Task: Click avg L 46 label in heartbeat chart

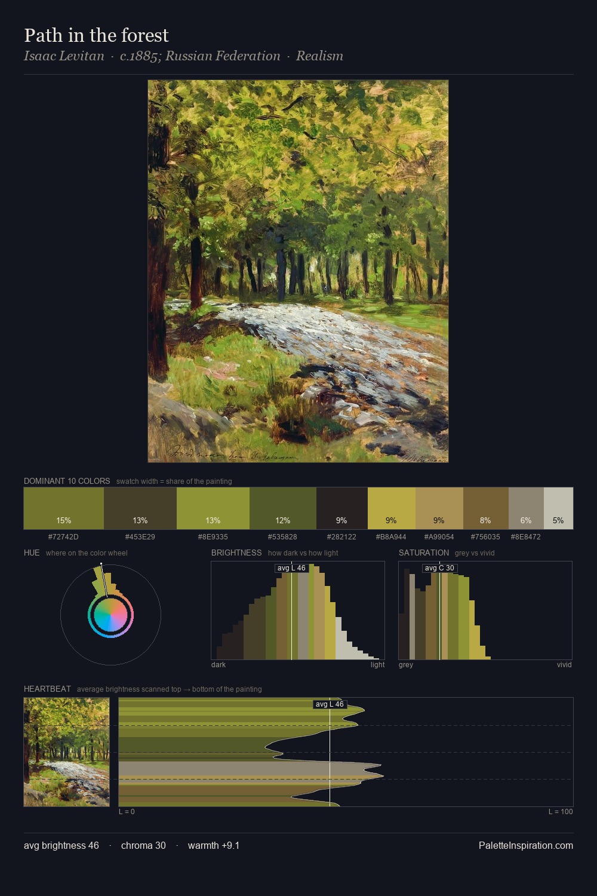Action: click(x=330, y=704)
